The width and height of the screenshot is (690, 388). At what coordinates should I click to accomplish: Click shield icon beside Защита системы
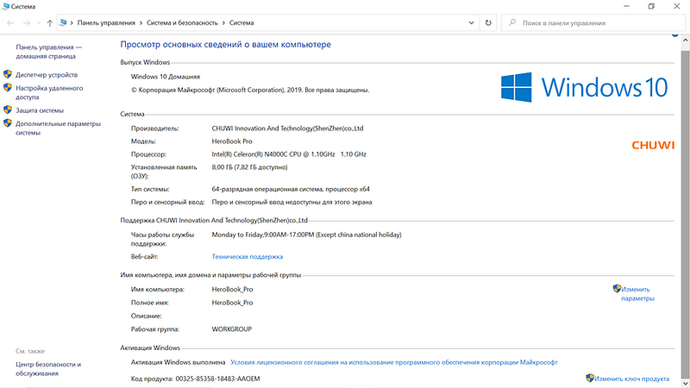point(8,110)
